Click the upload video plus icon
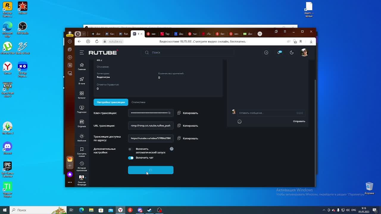This screenshot has height=214, width=381. 266,53
